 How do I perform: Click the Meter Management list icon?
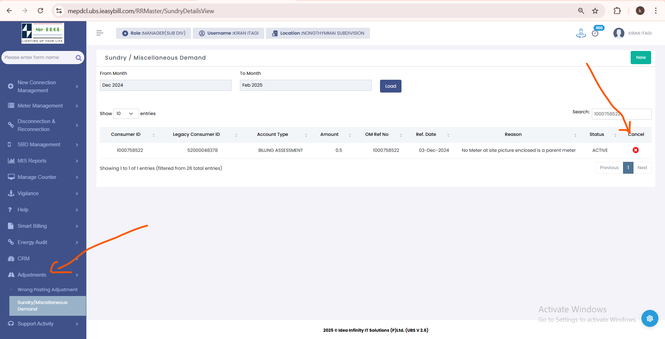coord(11,105)
